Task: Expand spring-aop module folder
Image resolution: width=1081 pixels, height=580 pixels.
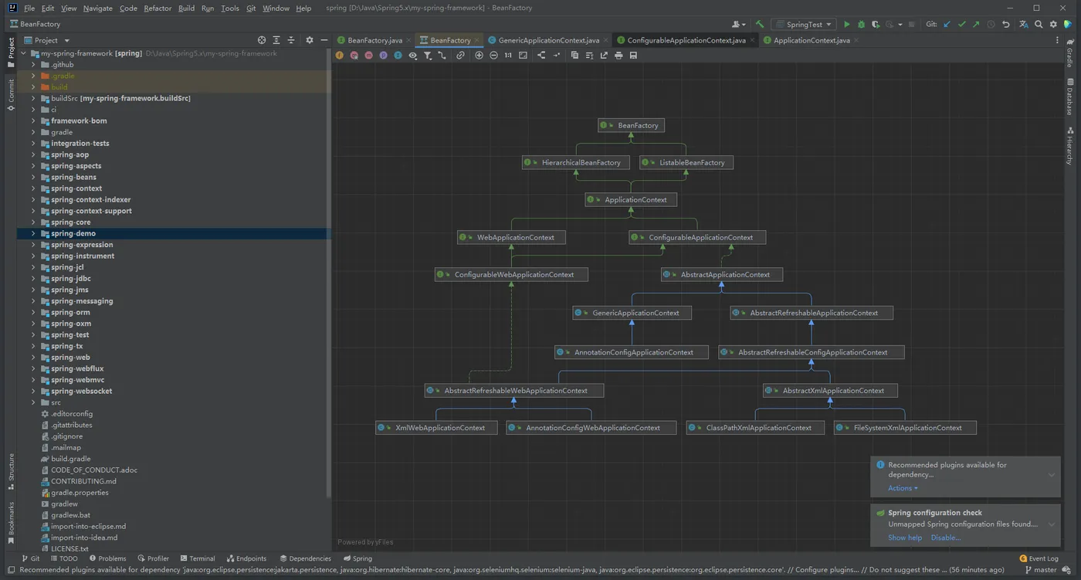Action: pos(33,154)
